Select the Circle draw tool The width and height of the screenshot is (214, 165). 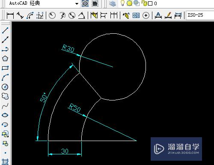5,87
